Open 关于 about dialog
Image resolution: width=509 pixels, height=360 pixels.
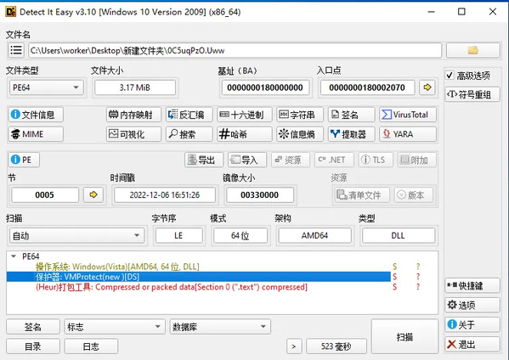pos(472,324)
